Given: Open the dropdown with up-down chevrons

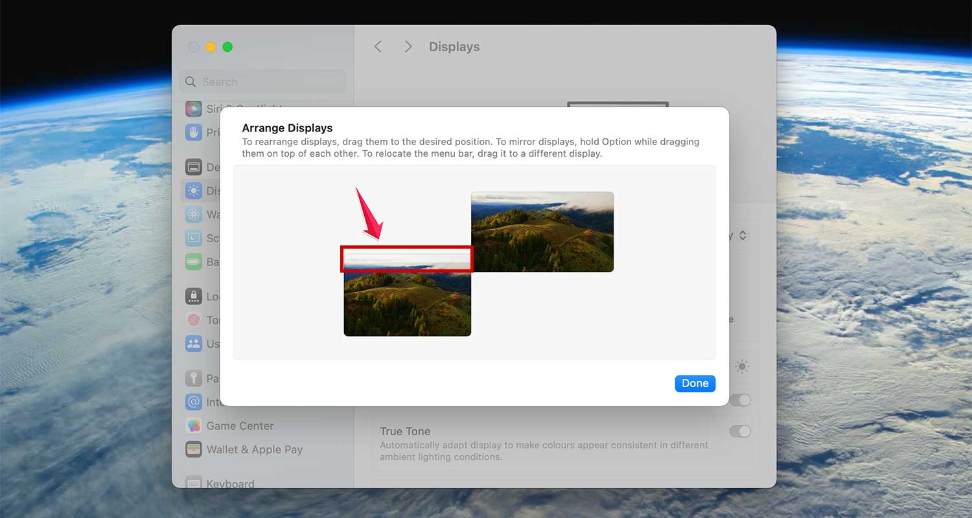Looking at the screenshot, I should [743, 235].
